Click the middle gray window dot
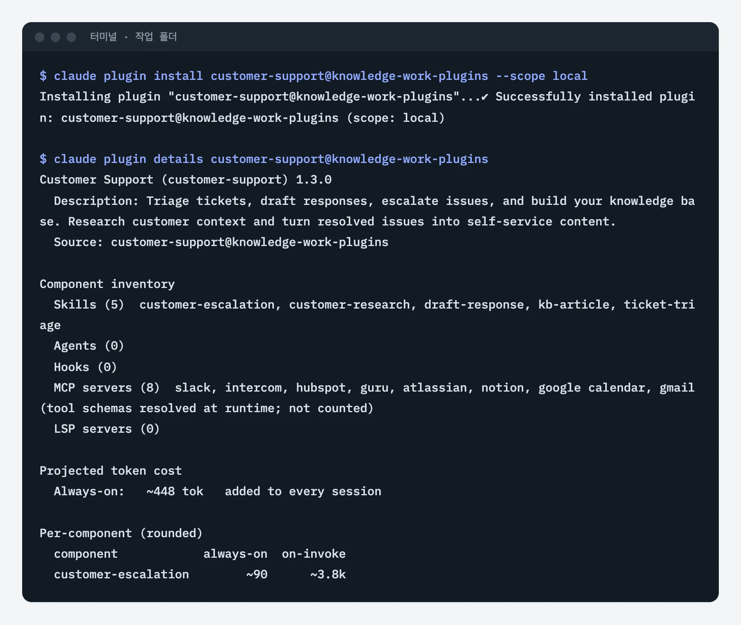Viewport: 741px width, 625px height. tap(55, 37)
